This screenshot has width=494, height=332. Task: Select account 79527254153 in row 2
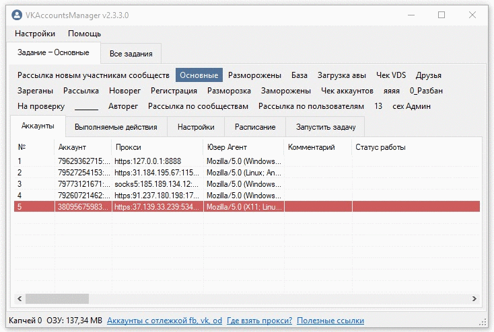coord(84,173)
